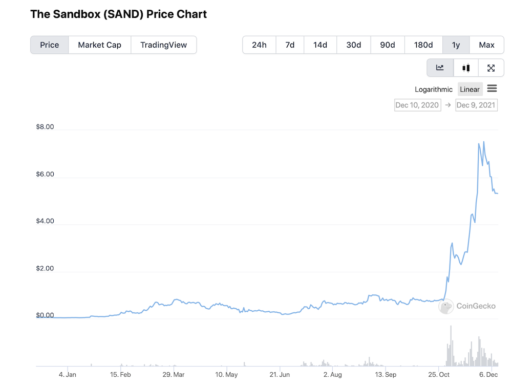Open fullscreen chart expand icon
Viewport: 512px width, 386px height.
pyautogui.click(x=491, y=68)
